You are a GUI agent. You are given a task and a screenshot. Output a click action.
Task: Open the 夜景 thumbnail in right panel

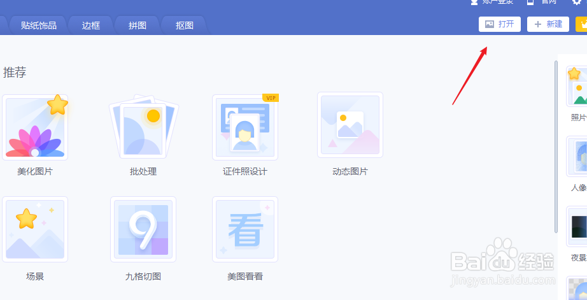coord(577,226)
